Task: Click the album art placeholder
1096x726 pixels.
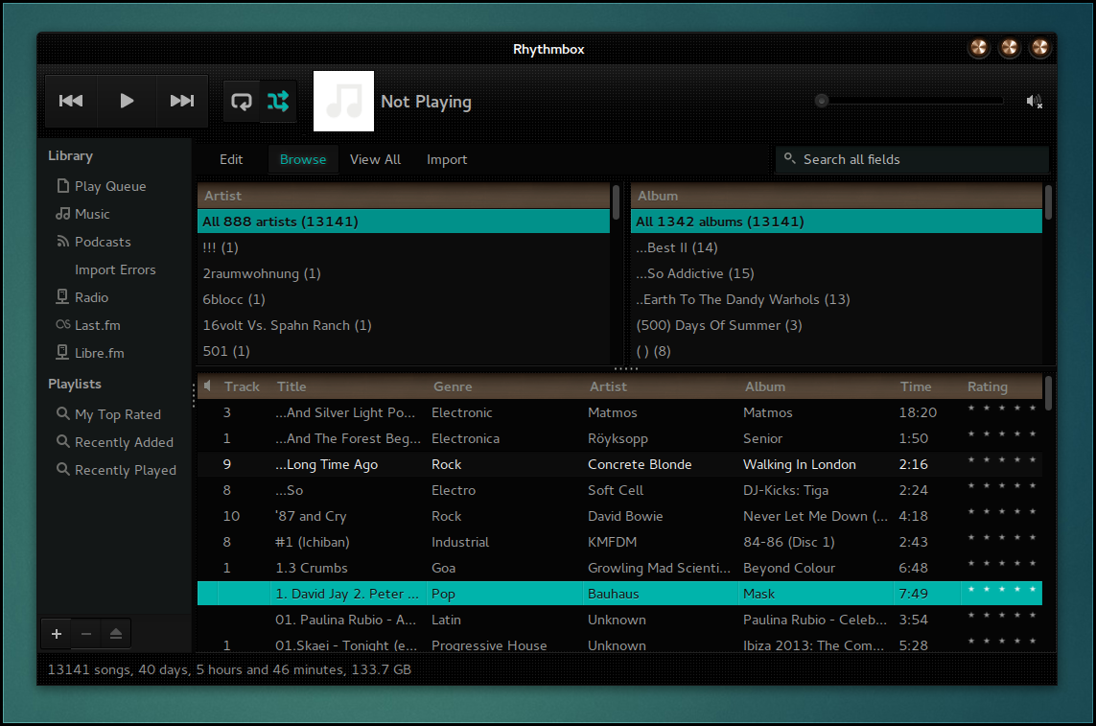Action: (343, 101)
